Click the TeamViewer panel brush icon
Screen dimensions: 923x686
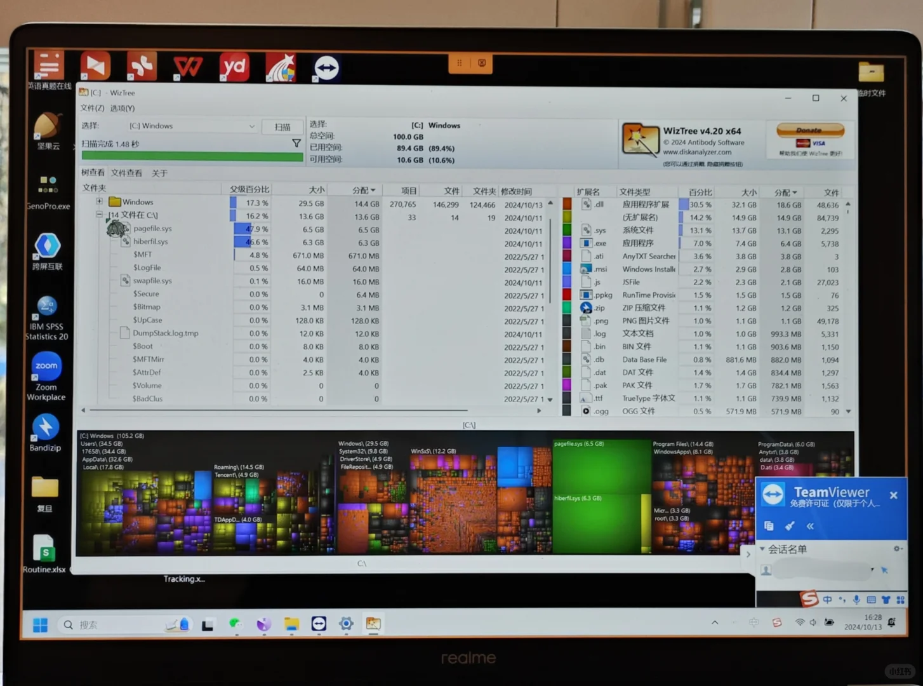click(x=790, y=526)
